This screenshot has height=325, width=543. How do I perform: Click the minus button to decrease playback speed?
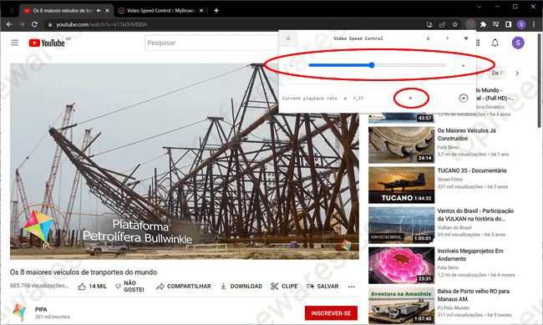click(x=292, y=65)
